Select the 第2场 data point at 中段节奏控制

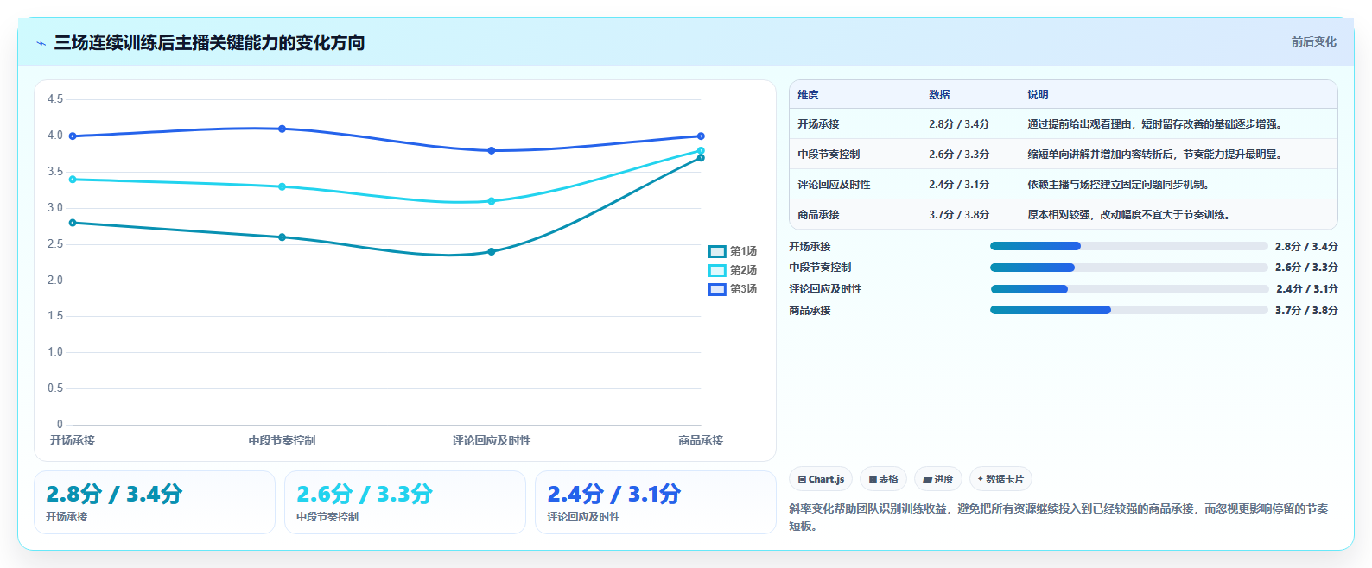coord(282,186)
